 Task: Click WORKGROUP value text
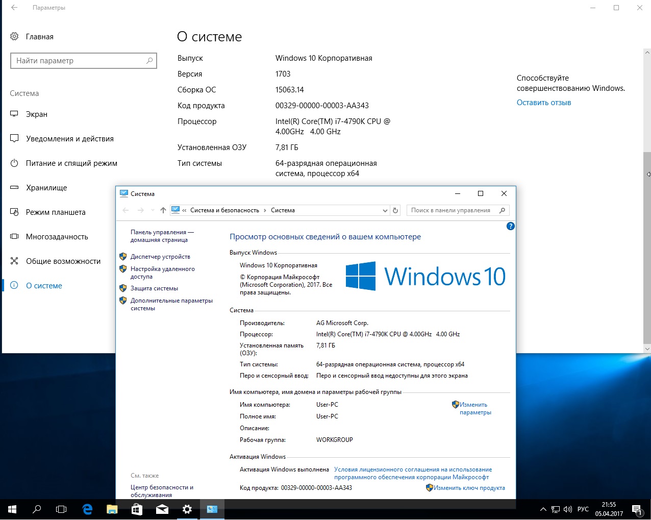334,440
